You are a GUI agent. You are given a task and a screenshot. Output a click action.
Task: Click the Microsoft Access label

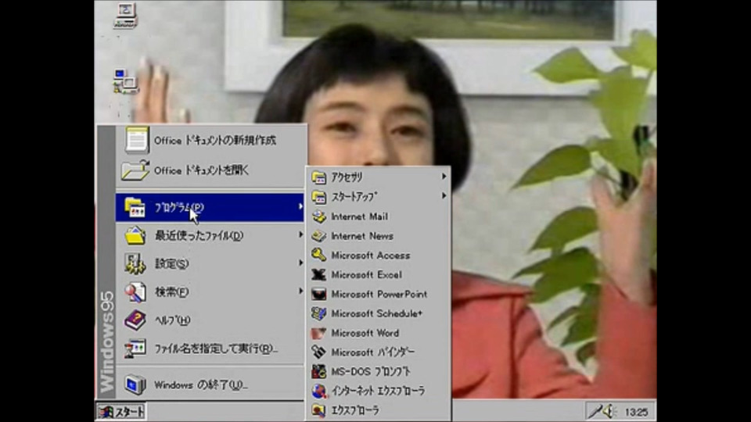click(x=371, y=256)
